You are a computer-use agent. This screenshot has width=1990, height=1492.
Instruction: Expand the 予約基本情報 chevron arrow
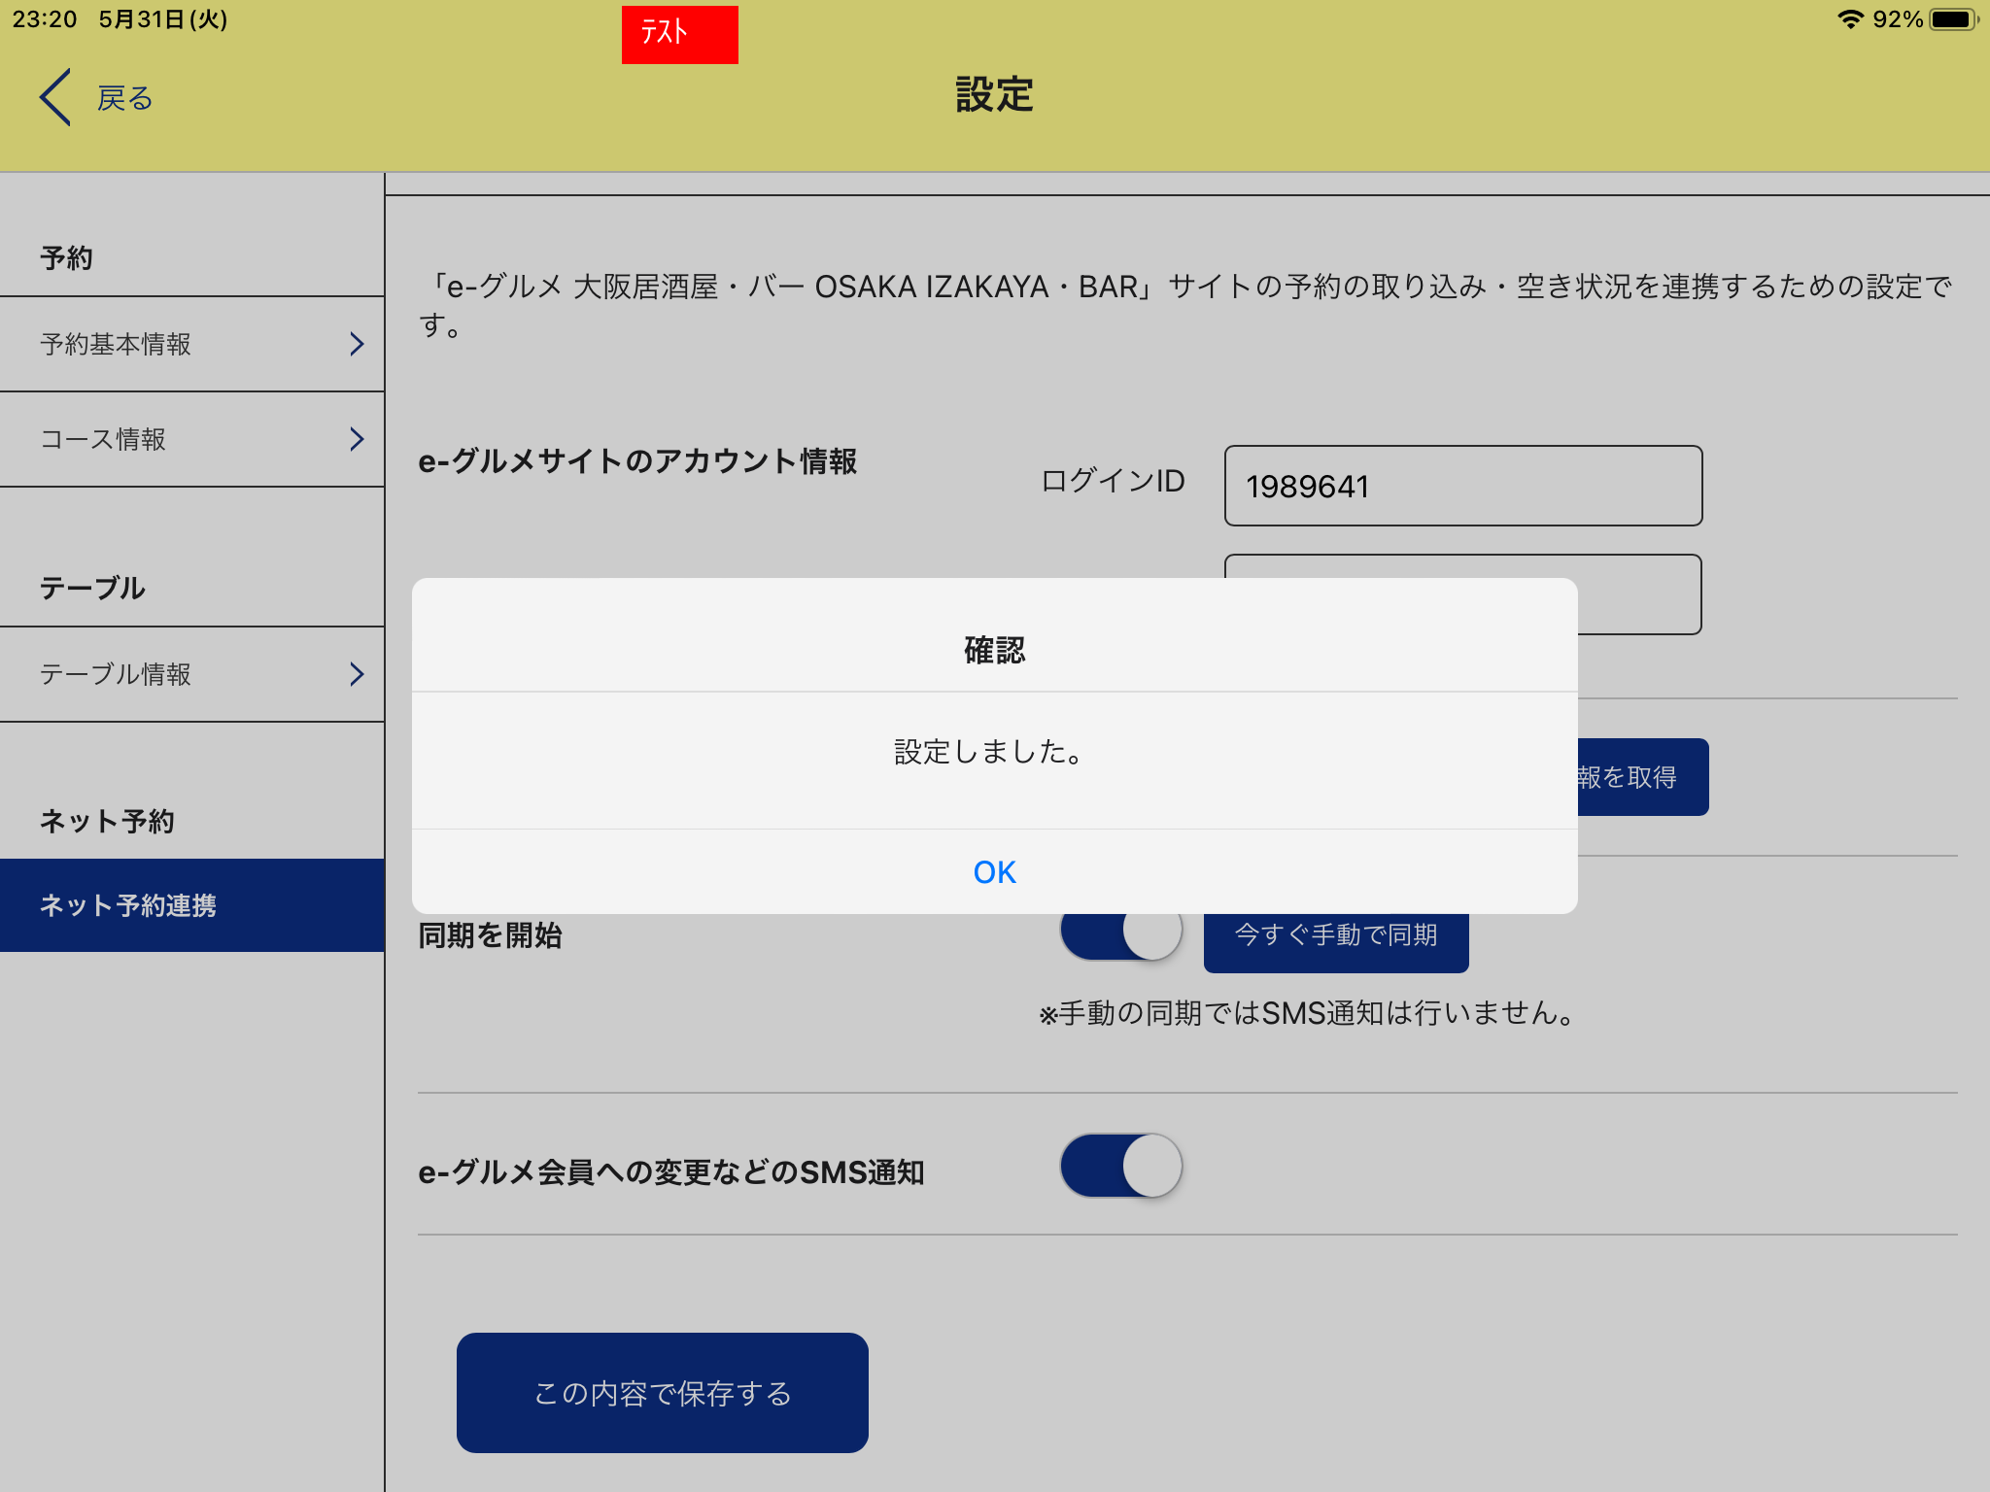tap(357, 344)
